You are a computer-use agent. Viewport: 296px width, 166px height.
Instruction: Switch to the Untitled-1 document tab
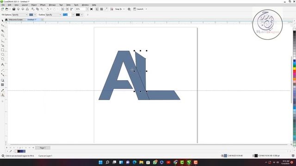point(32,19)
